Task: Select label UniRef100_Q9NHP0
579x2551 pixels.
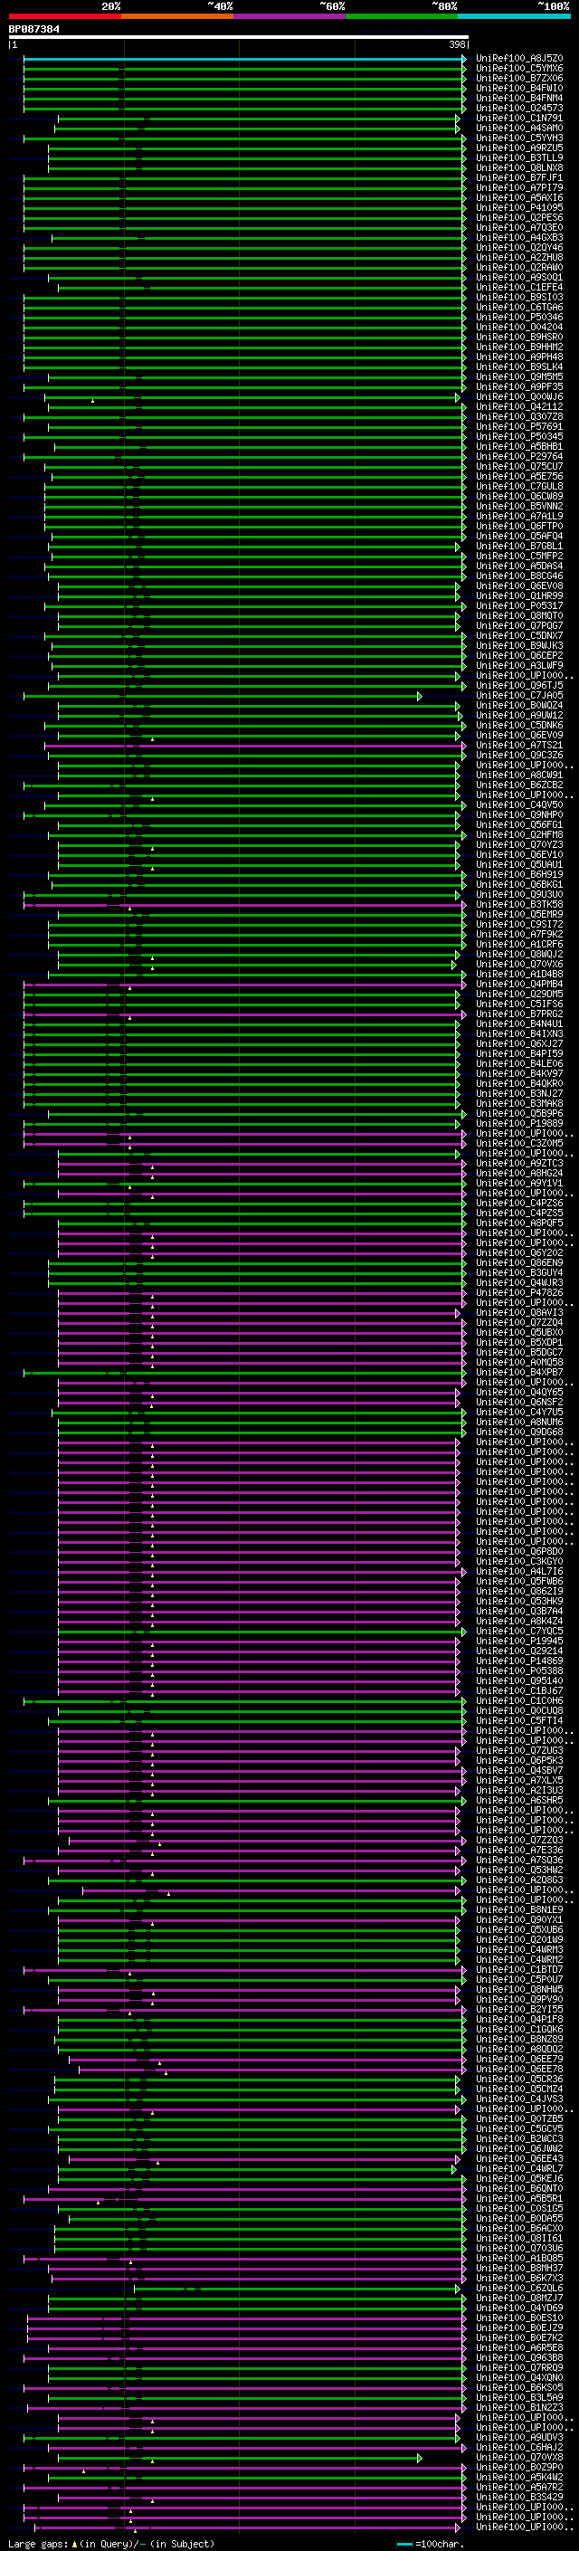Action: point(519,815)
